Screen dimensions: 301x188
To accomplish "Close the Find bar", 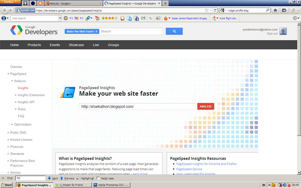I will [3, 178].
